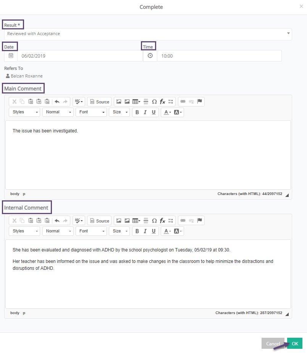
Task: Insert special character in Main Comment toolbar
Action: click(x=154, y=102)
